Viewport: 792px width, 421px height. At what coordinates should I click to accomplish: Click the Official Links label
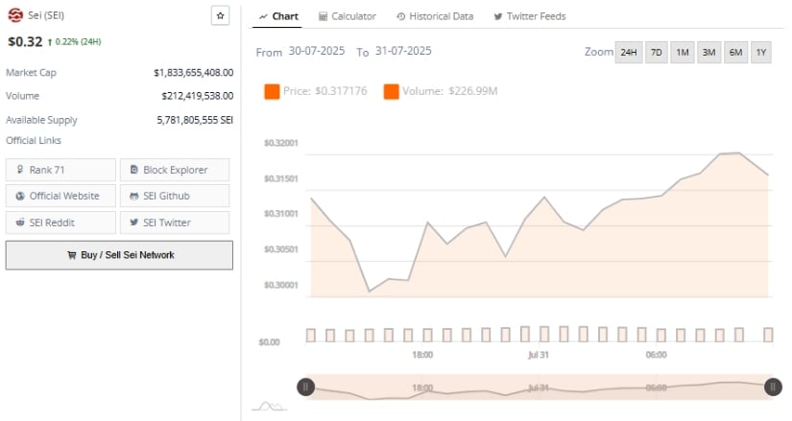coord(34,140)
